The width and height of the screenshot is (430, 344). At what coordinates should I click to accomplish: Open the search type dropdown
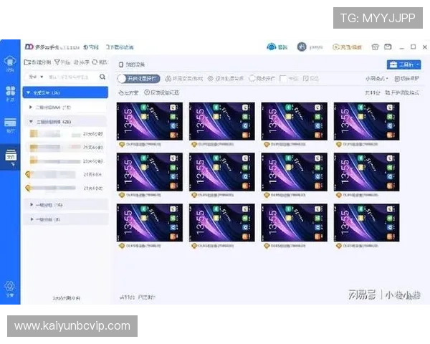click(x=36, y=77)
